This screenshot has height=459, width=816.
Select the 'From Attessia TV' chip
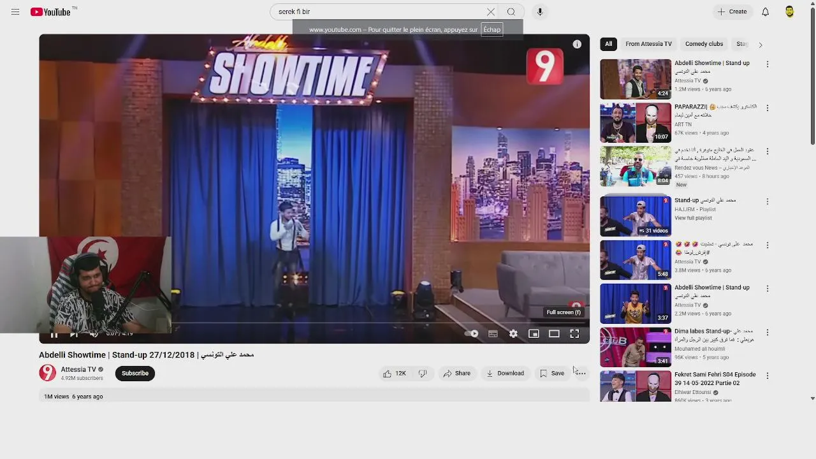pos(648,44)
